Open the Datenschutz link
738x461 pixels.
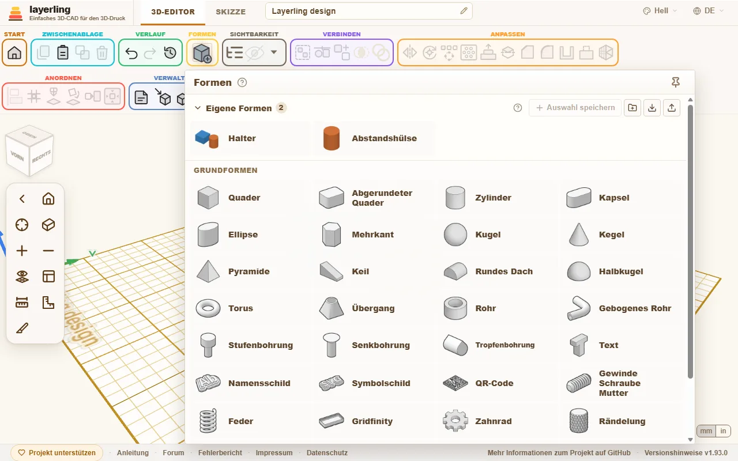pyautogui.click(x=327, y=453)
